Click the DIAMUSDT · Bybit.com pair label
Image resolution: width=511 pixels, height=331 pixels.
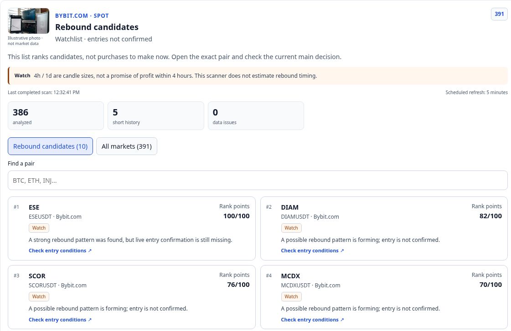(310, 217)
